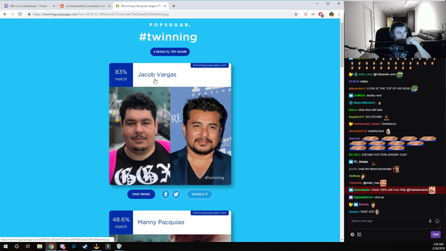Image resolution: width=446 pixels, height=251 pixels.
Task: Open Cortana search circle on taskbar
Action: (x=17, y=246)
